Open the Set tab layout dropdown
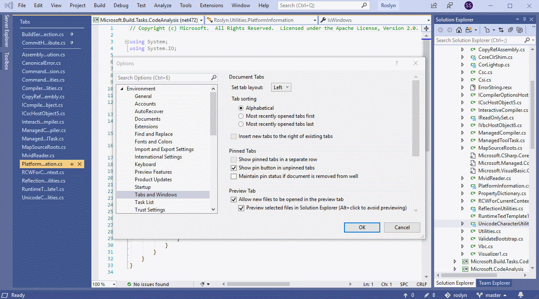This screenshot has width=539, height=299. tap(281, 87)
